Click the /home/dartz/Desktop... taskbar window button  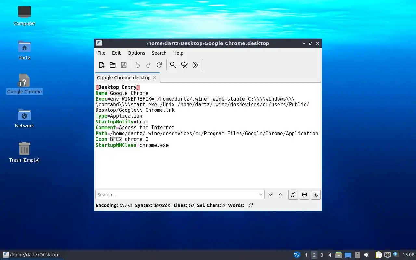point(33,255)
